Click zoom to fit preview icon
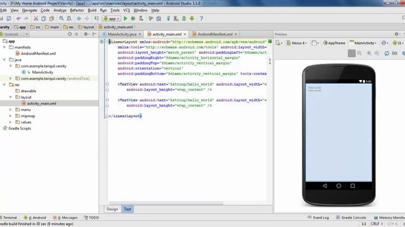Image resolution: width=405 pixels, height=227 pixels. (x=352, y=53)
